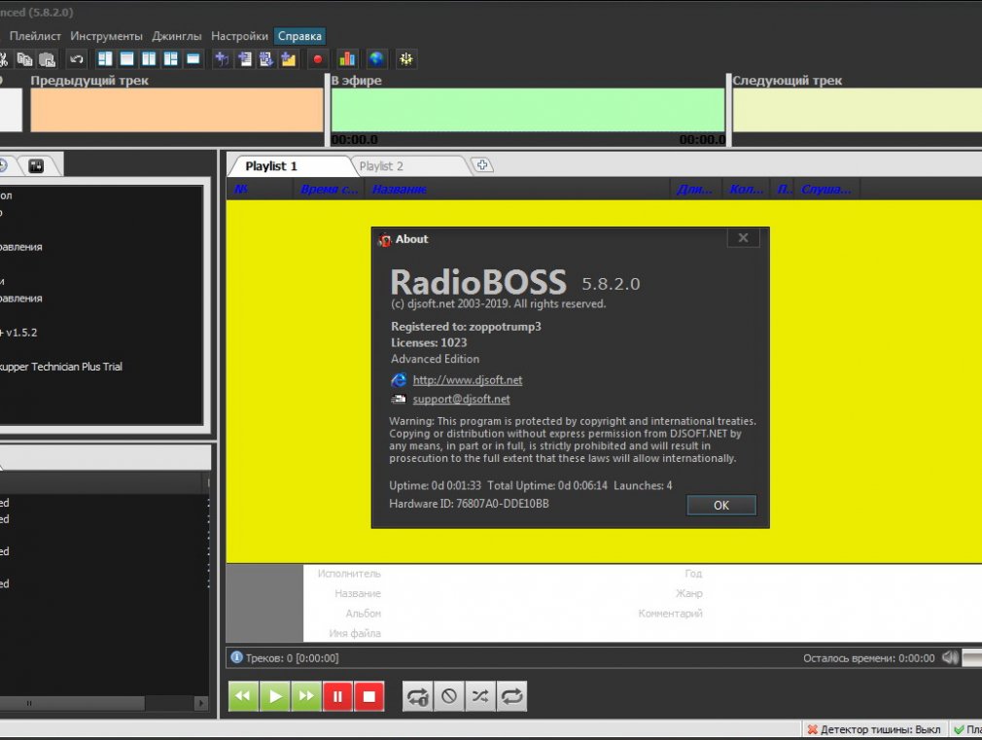
Task: Click the scrollbar right arrow in the bottom-left panel
Action: [201, 703]
